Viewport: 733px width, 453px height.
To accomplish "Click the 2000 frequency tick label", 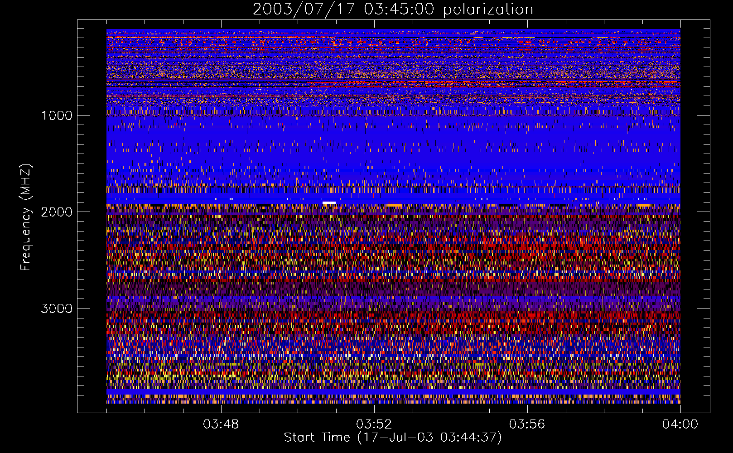I will [x=57, y=212].
